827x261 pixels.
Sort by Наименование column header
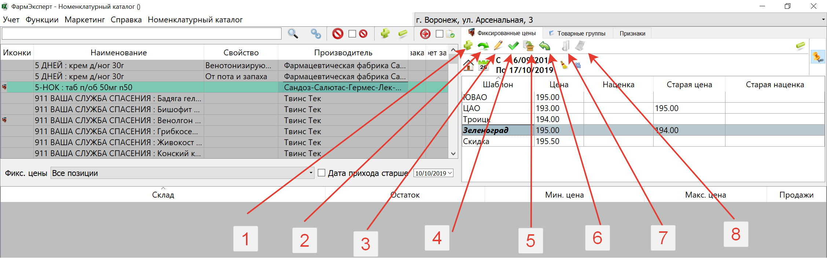point(118,53)
